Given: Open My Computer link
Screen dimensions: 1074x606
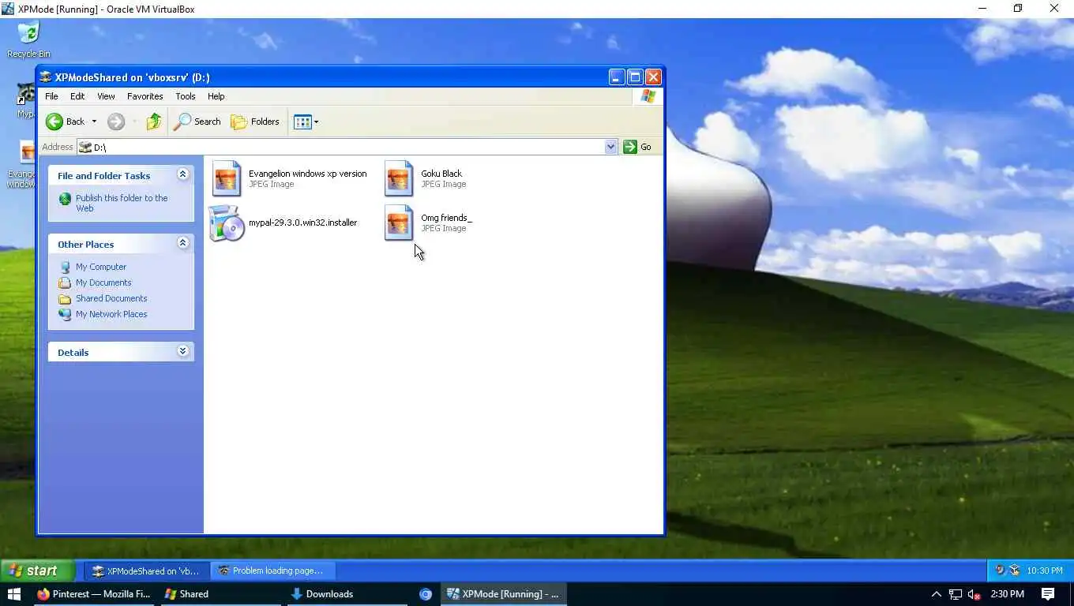Looking at the screenshot, I should [x=101, y=267].
